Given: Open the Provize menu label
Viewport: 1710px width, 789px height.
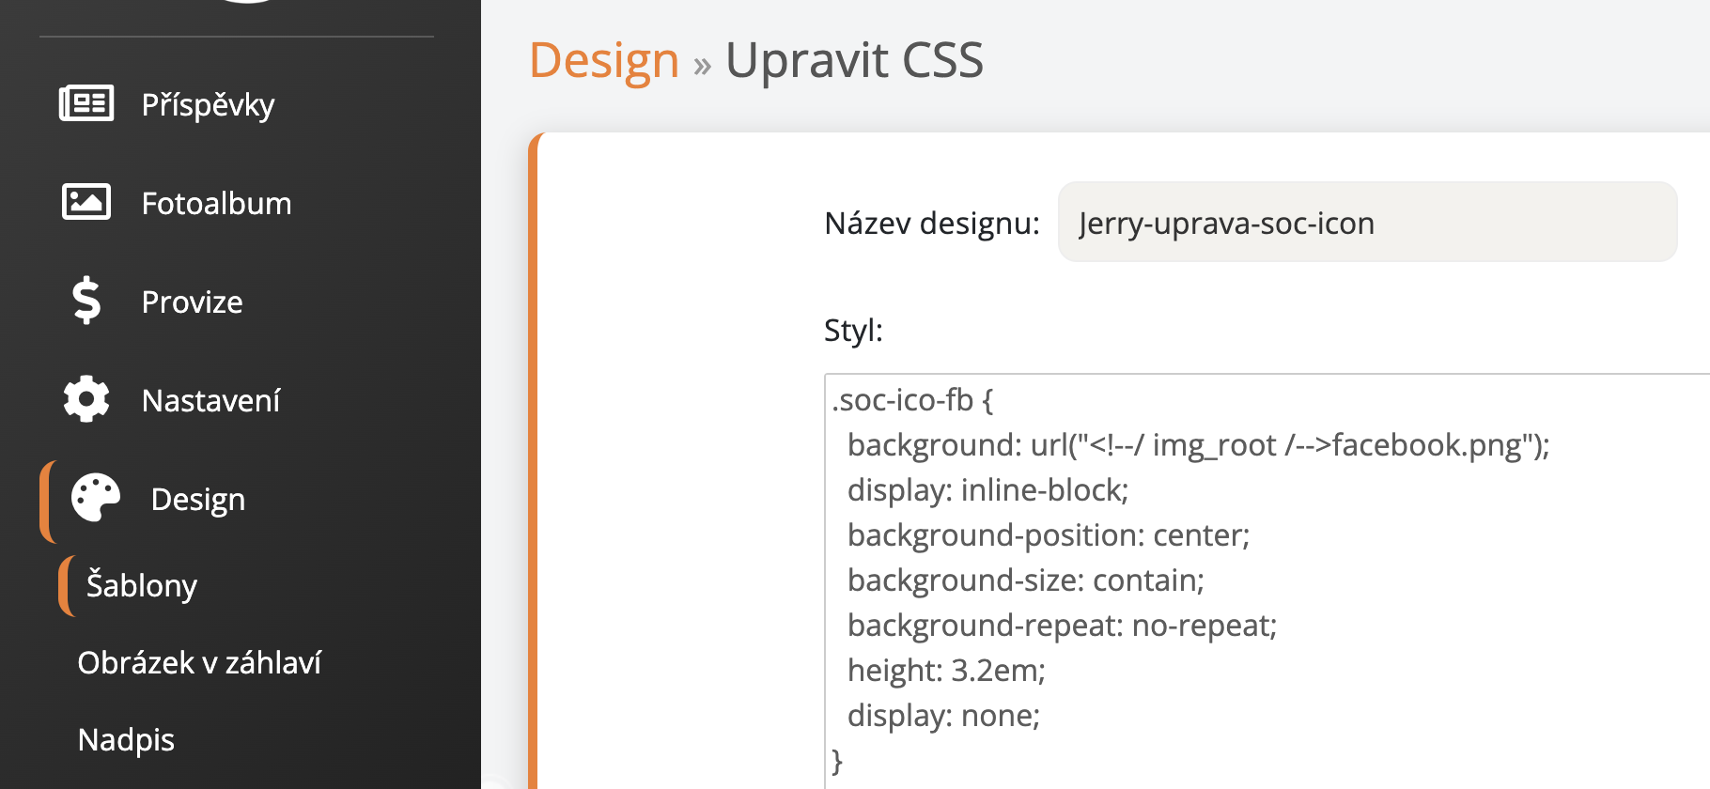Looking at the screenshot, I should coord(192,302).
